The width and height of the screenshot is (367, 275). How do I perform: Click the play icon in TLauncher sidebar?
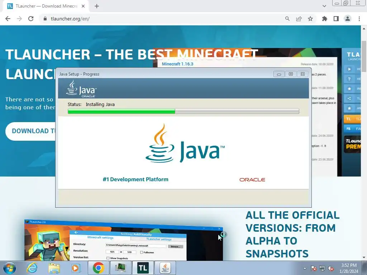[349, 69]
